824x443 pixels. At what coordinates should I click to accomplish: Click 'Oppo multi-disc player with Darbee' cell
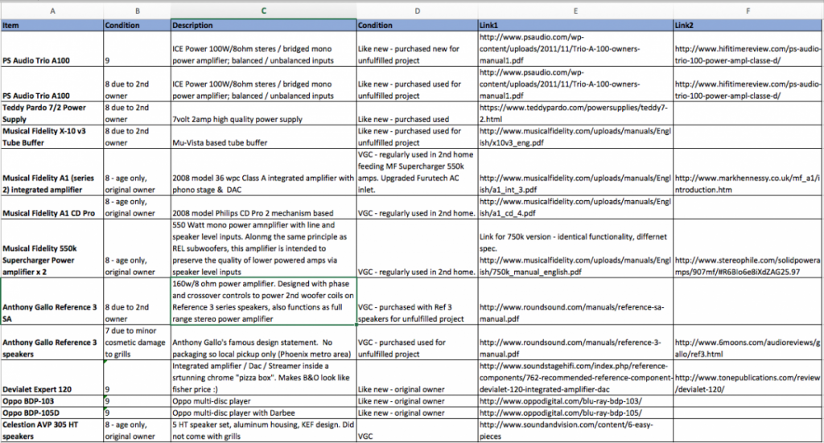(263, 412)
